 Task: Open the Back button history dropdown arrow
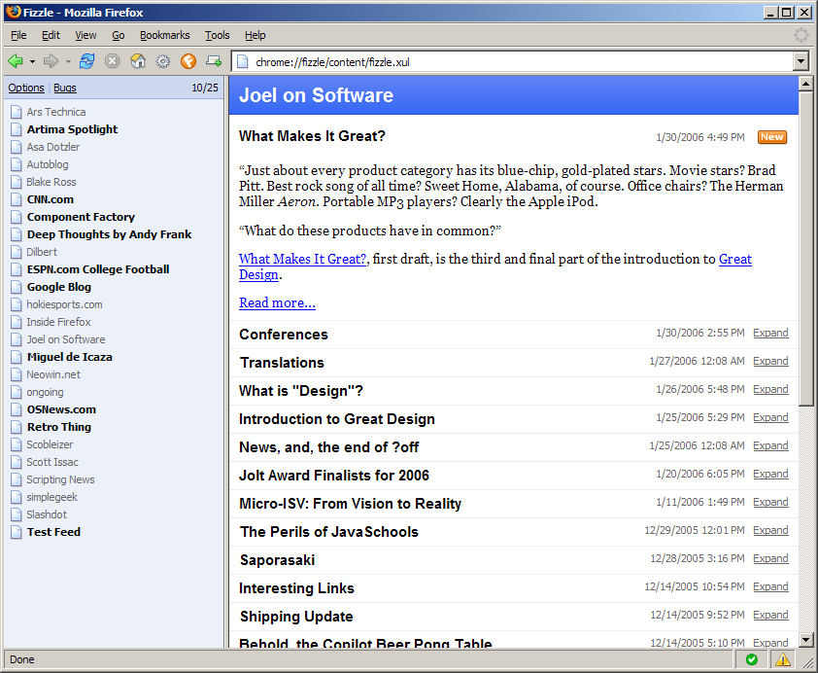pos(32,61)
